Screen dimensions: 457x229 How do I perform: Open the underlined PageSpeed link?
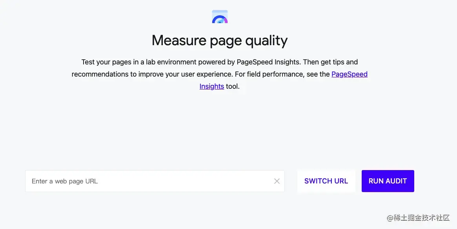pos(349,74)
